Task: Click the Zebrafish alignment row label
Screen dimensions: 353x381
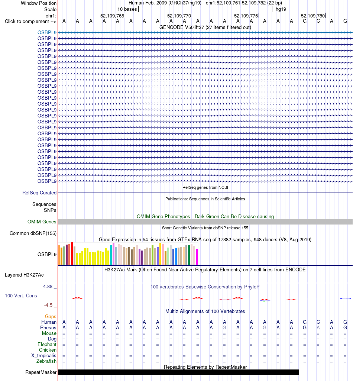Action: [46, 361]
